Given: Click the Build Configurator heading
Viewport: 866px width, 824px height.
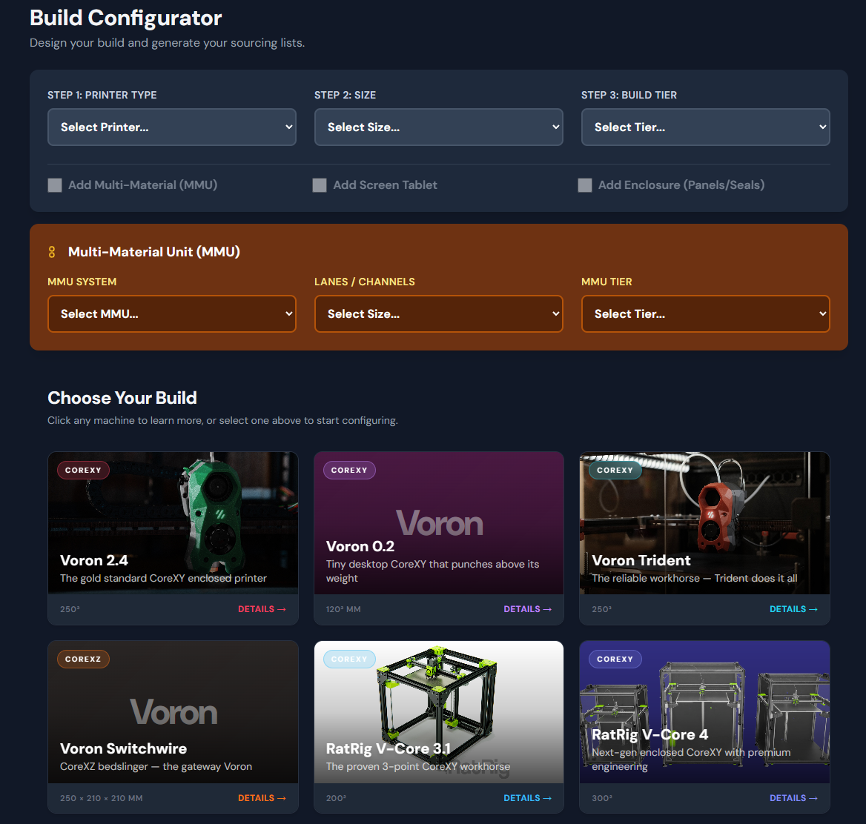Looking at the screenshot, I should click(126, 18).
